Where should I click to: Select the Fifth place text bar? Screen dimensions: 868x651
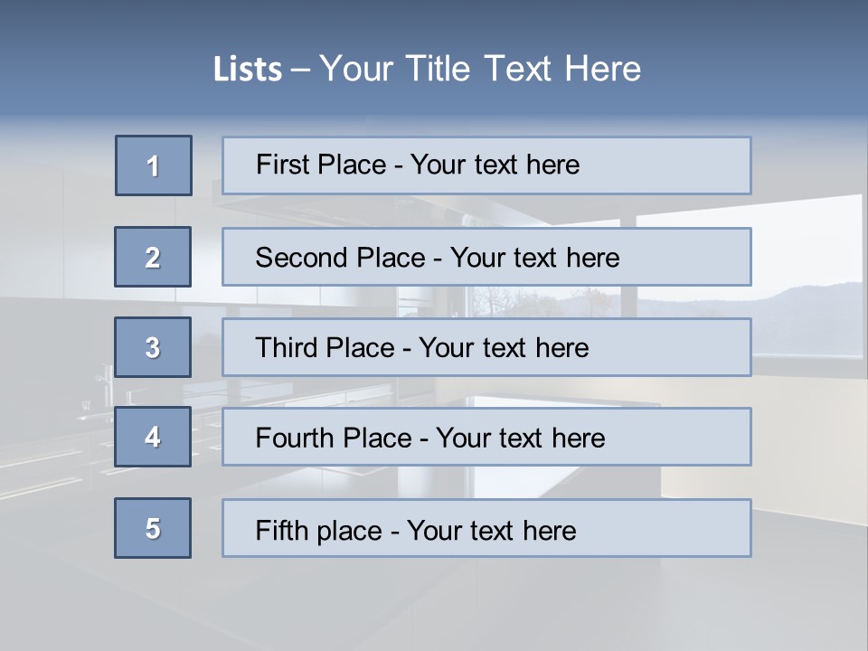(x=486, y=528)
